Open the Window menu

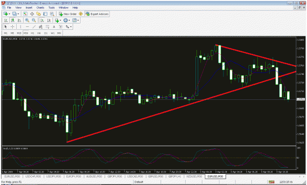(63, 8)
